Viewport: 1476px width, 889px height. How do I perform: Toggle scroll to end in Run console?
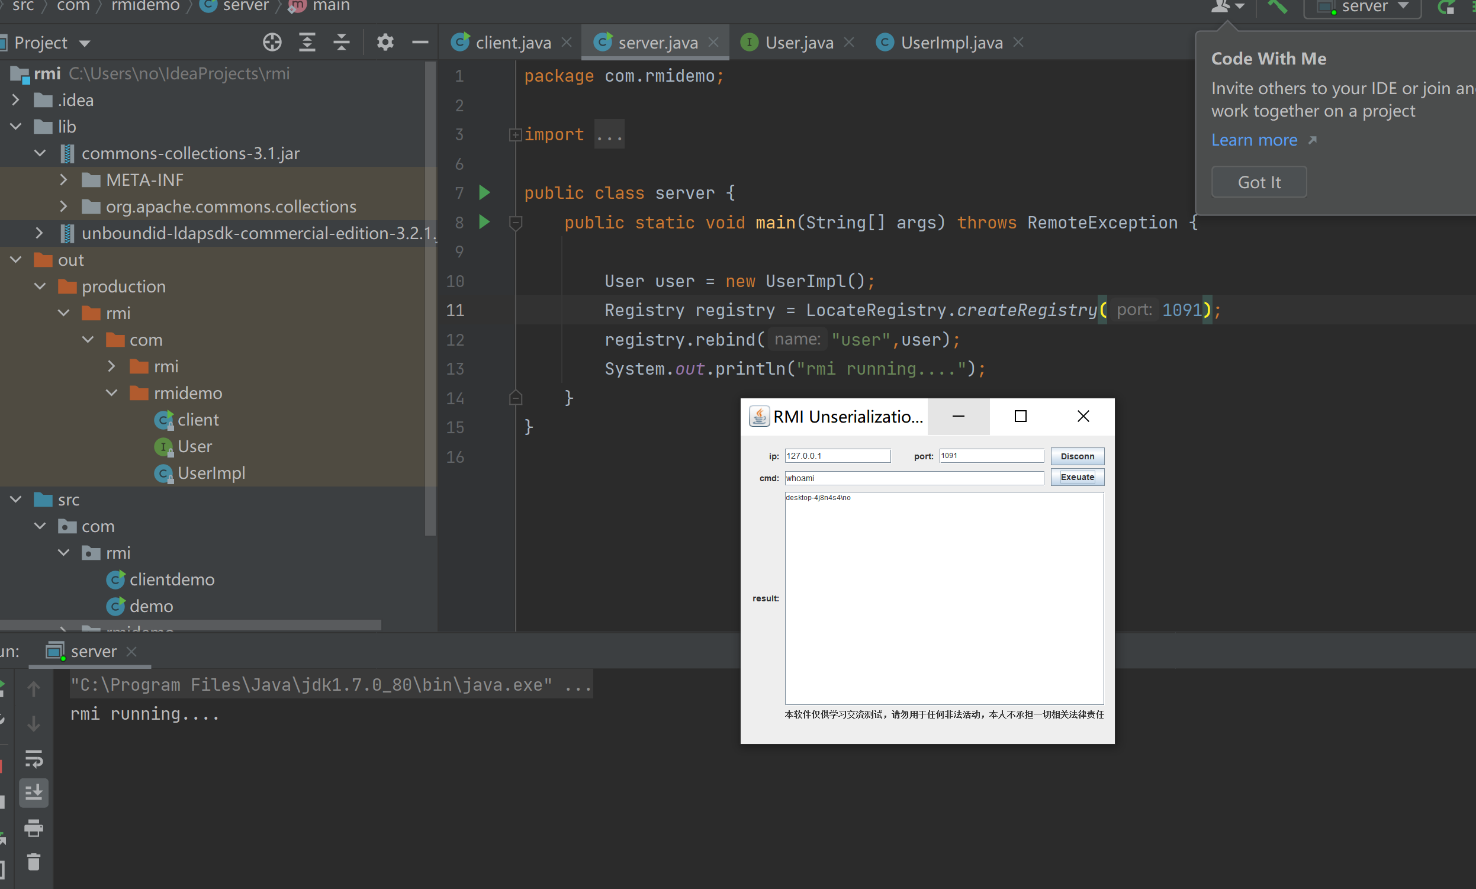pyautogui.click(x=34, y=793)
